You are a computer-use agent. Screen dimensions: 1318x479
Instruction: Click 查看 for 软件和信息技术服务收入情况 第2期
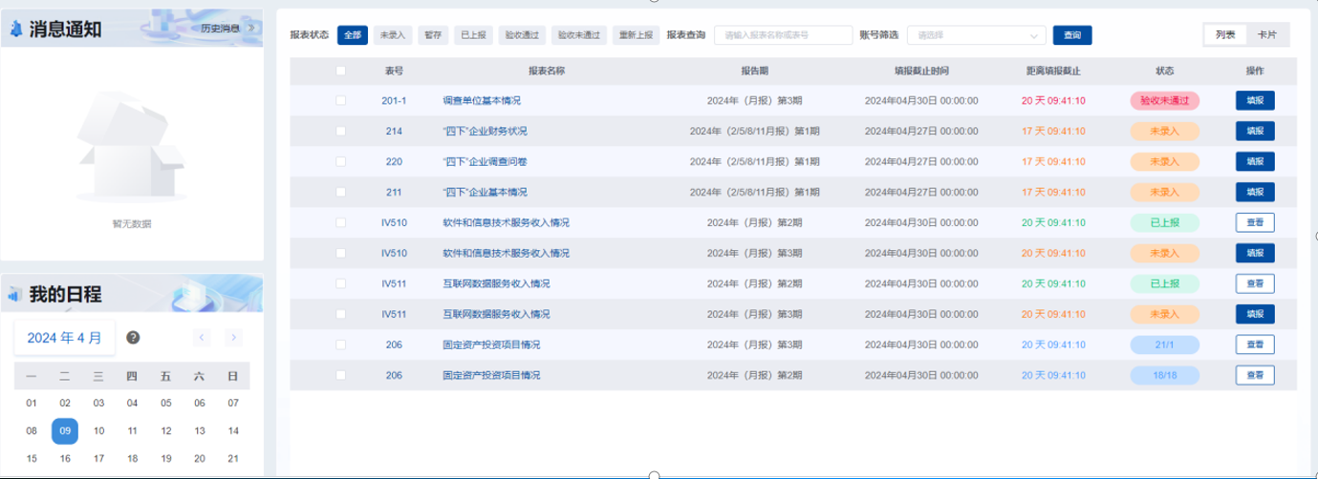[1254, 222]
